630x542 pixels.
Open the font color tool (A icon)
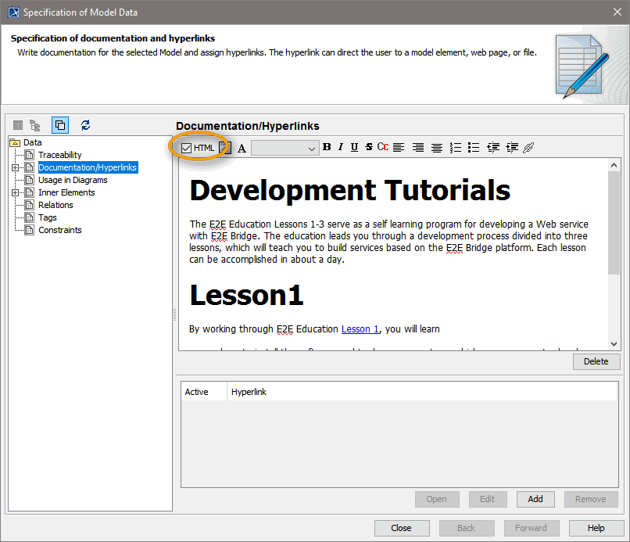(x=243, y=147)
